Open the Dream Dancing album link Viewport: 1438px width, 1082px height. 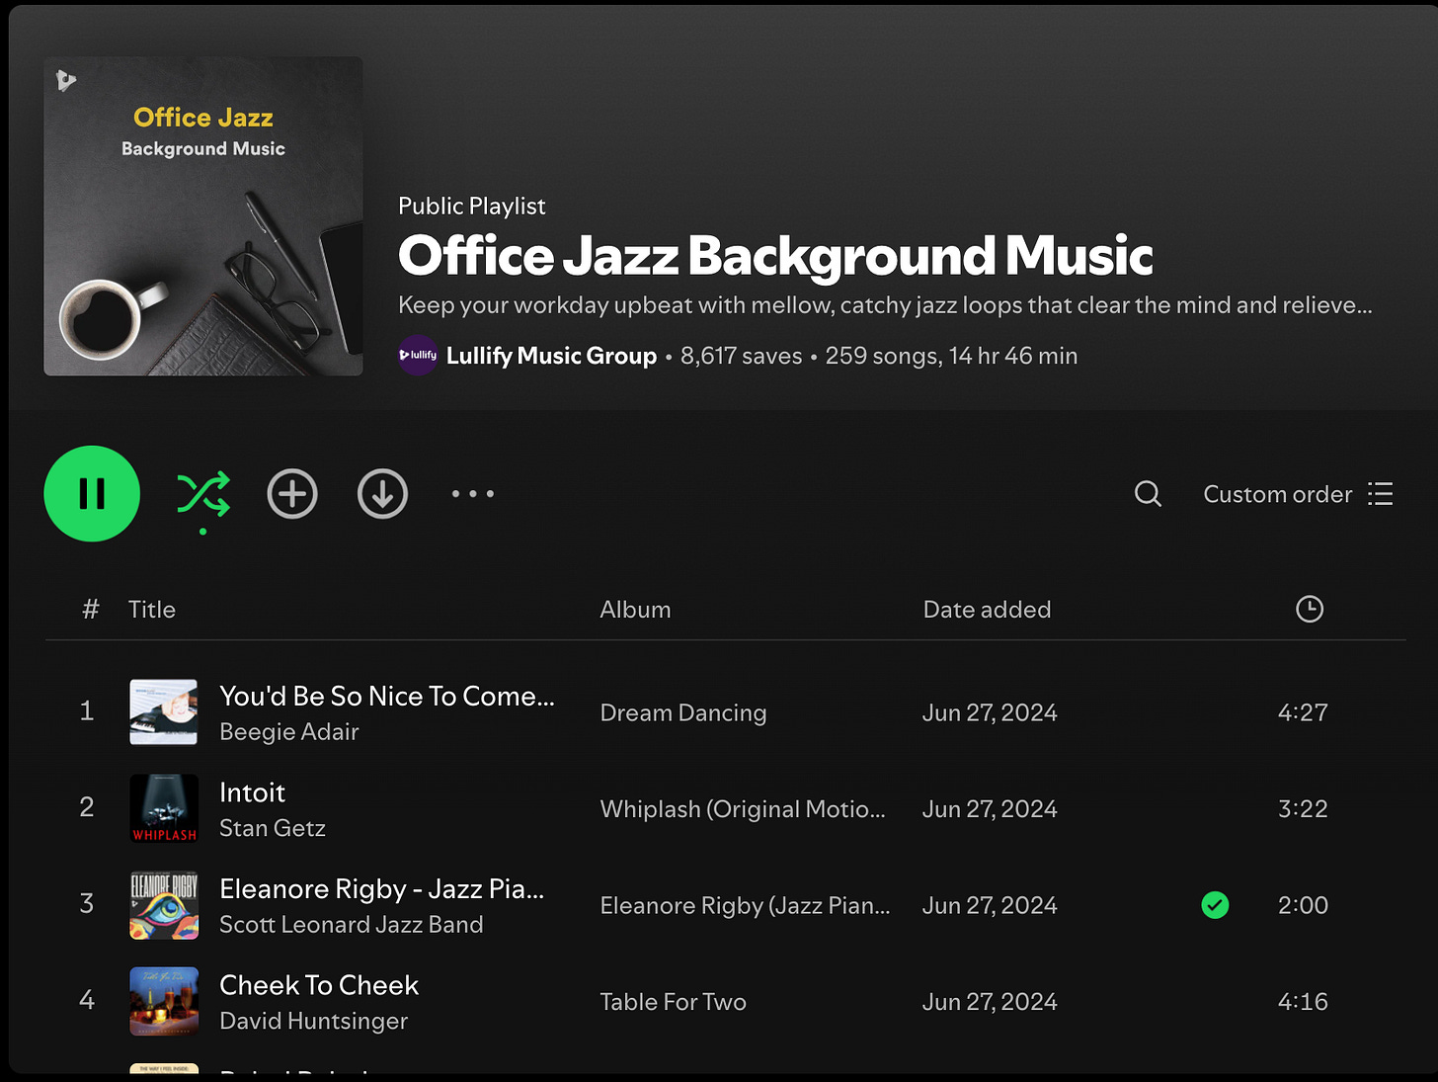683,712
